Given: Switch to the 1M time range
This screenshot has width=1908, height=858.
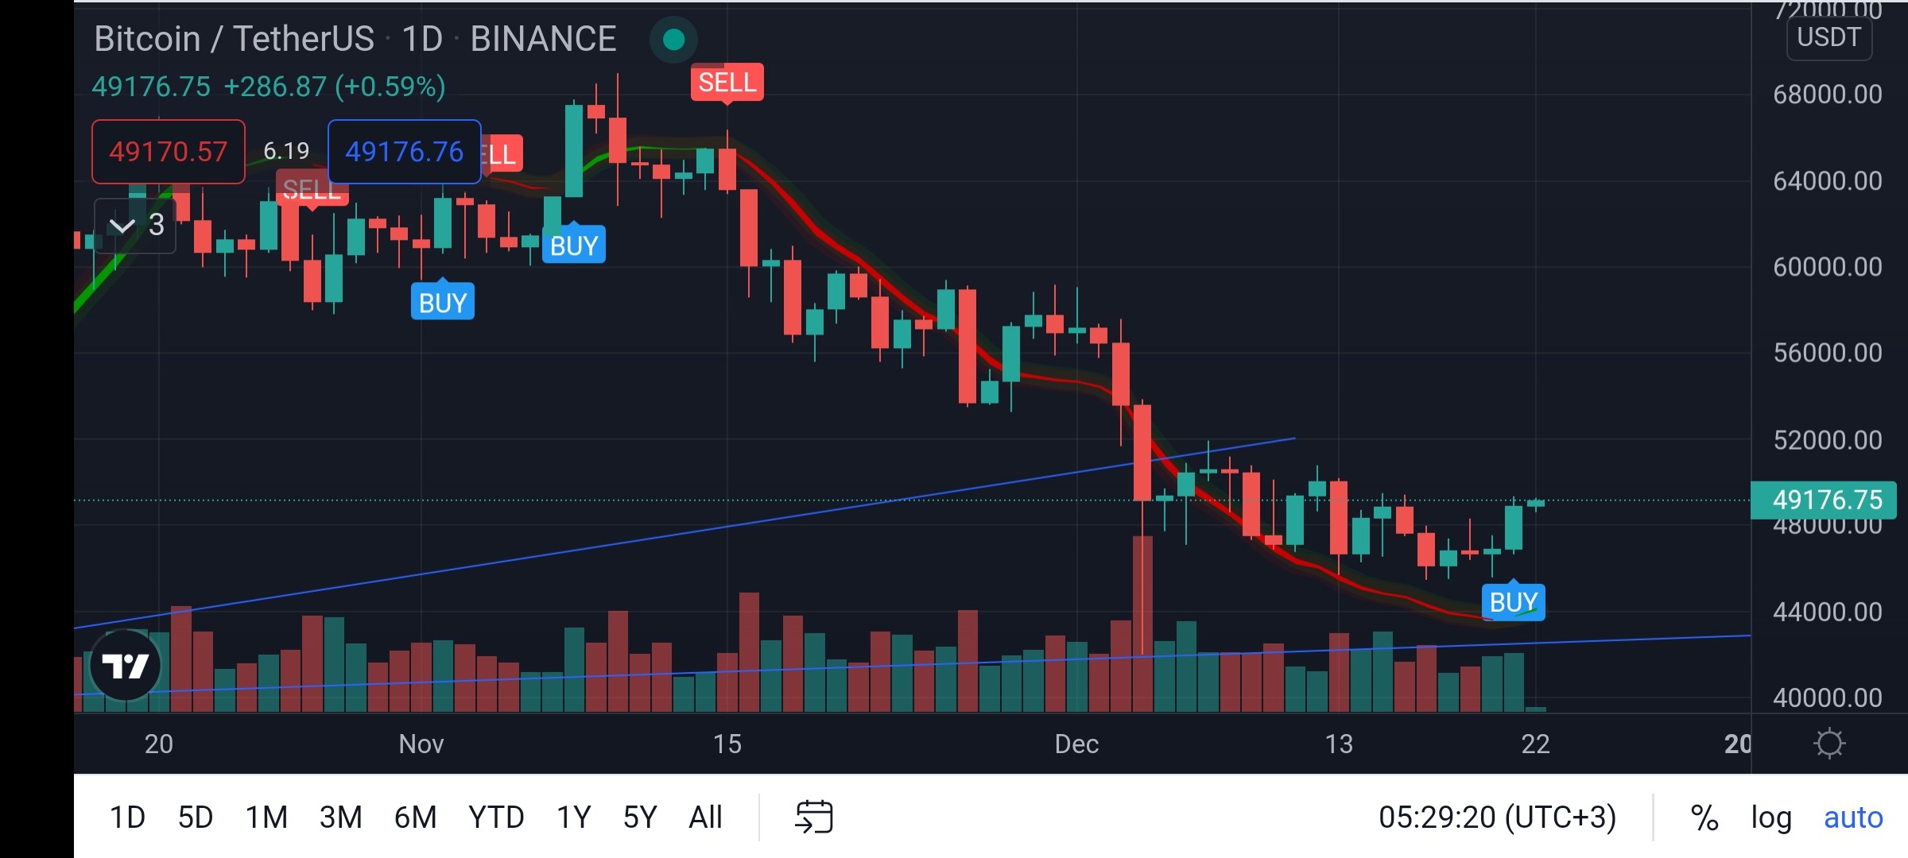Looking at the screenshot, I should click(x=266, y=817).
